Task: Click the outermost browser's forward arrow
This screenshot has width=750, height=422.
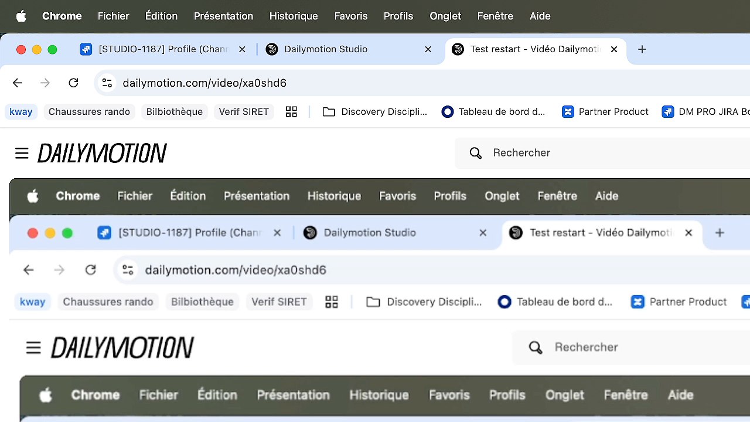Action: [45, 83]
